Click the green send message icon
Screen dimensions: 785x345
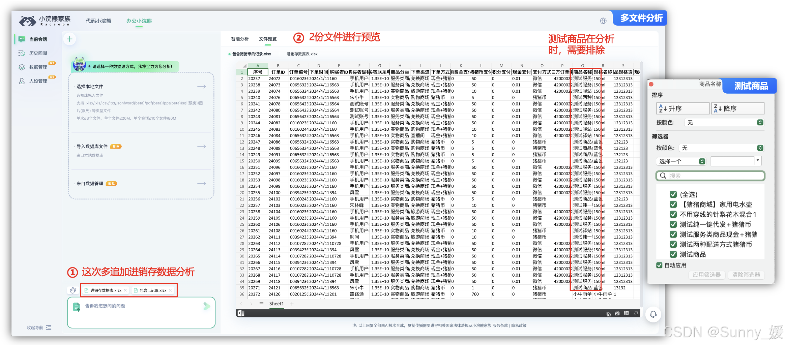(x=207, y=306)
